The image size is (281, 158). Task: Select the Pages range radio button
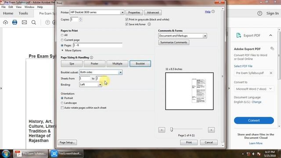click(62, 45)
